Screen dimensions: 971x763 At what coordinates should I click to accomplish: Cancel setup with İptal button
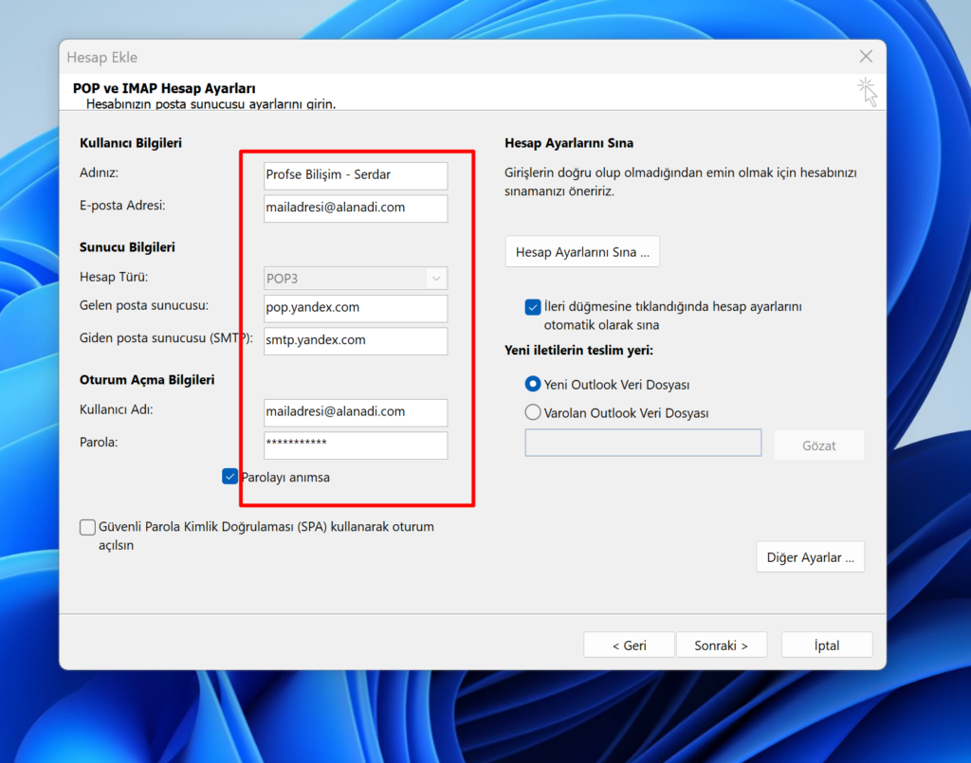pyautogui.click(x=826, y=645)
